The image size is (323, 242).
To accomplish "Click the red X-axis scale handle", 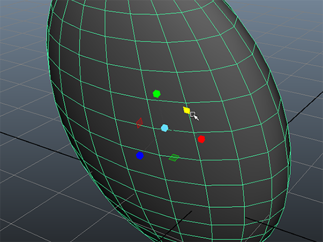I will [201, 139].
